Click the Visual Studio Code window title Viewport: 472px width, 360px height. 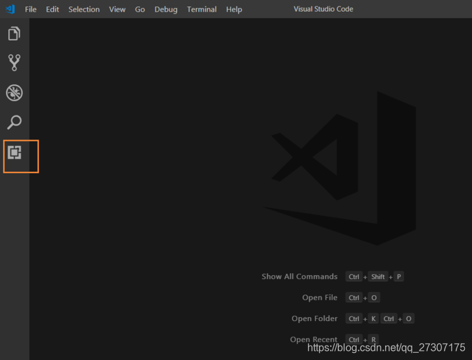324,9
